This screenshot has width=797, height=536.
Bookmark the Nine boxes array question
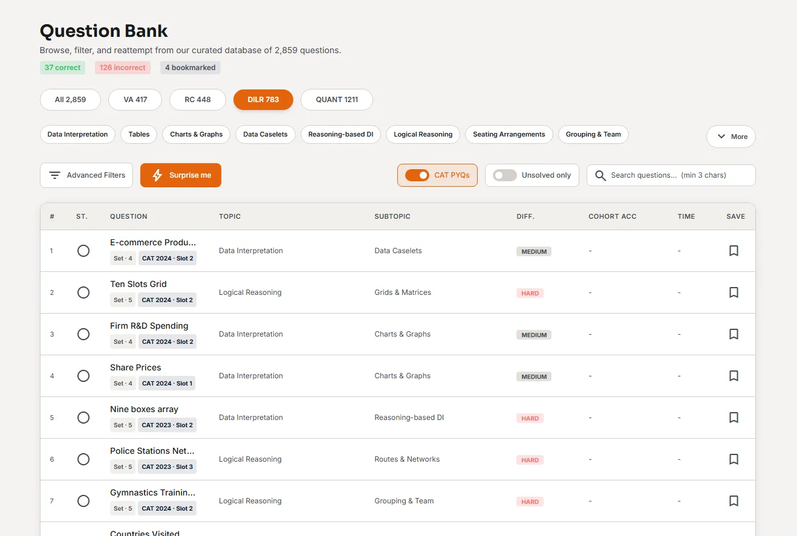734,418
